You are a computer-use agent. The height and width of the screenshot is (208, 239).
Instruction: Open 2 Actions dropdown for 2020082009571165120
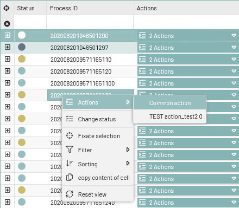pos(188,71)
